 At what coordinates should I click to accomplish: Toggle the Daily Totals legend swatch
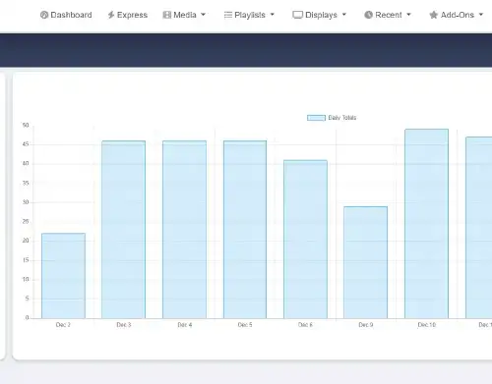click(316, 118)
